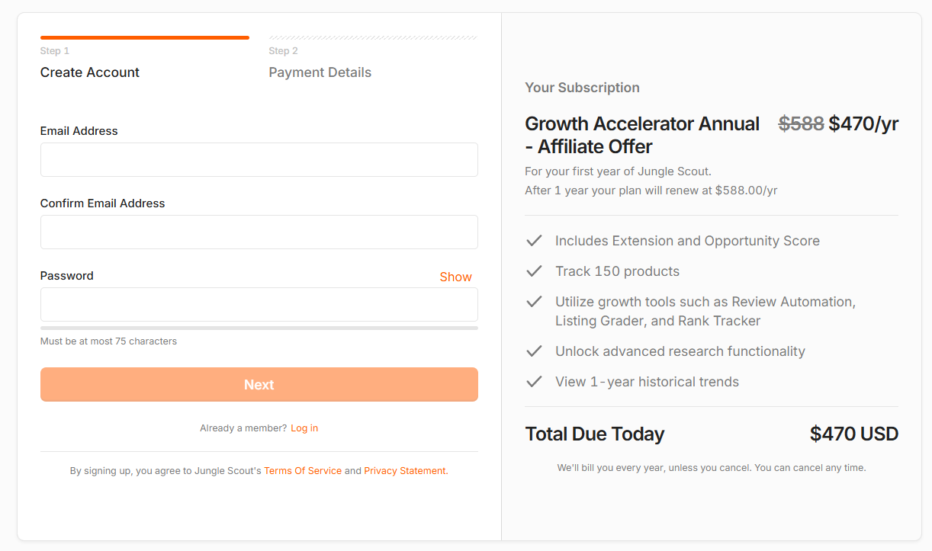Click checkmark beside 1-year historical trends

(x=534, y=382)
